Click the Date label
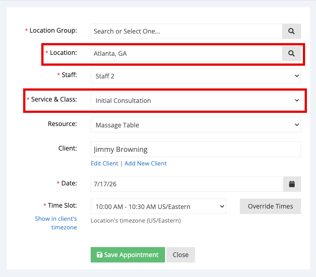This screenshot has height=277, width=316. [x=69, y=183]
